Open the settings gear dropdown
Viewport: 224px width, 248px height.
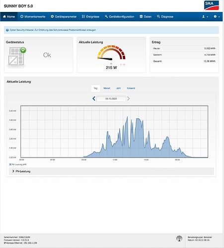point(217,16)
